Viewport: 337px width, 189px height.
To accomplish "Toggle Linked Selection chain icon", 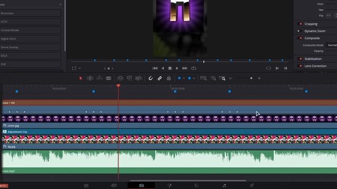I will click(160, 78).
